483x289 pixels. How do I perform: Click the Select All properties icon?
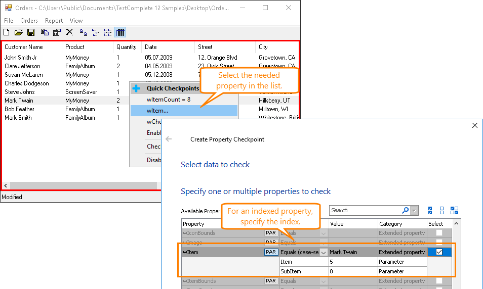pyautogui.click(x=430, y=210)
